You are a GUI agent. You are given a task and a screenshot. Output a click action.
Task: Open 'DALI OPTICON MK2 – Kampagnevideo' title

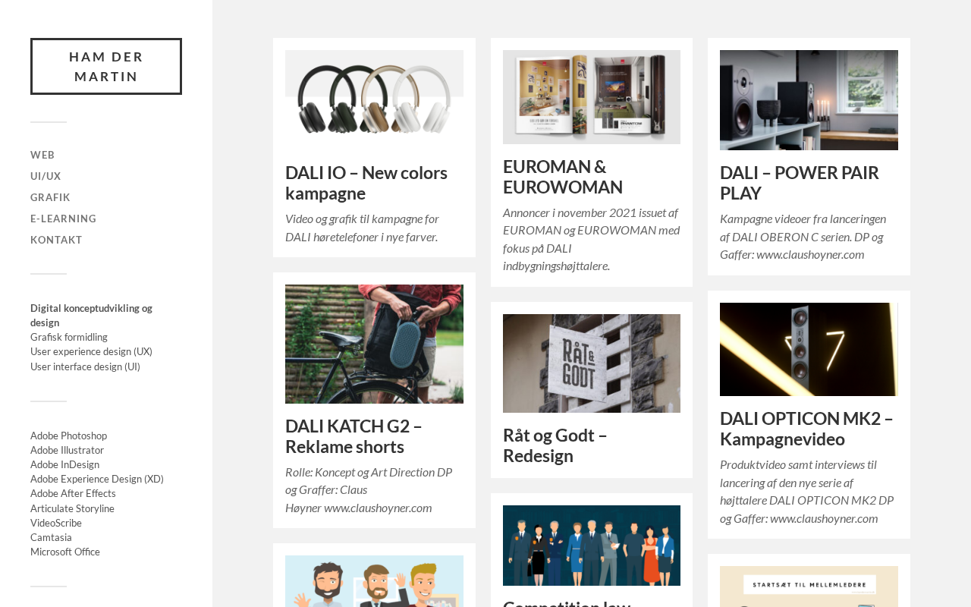[x=806, y=429]
